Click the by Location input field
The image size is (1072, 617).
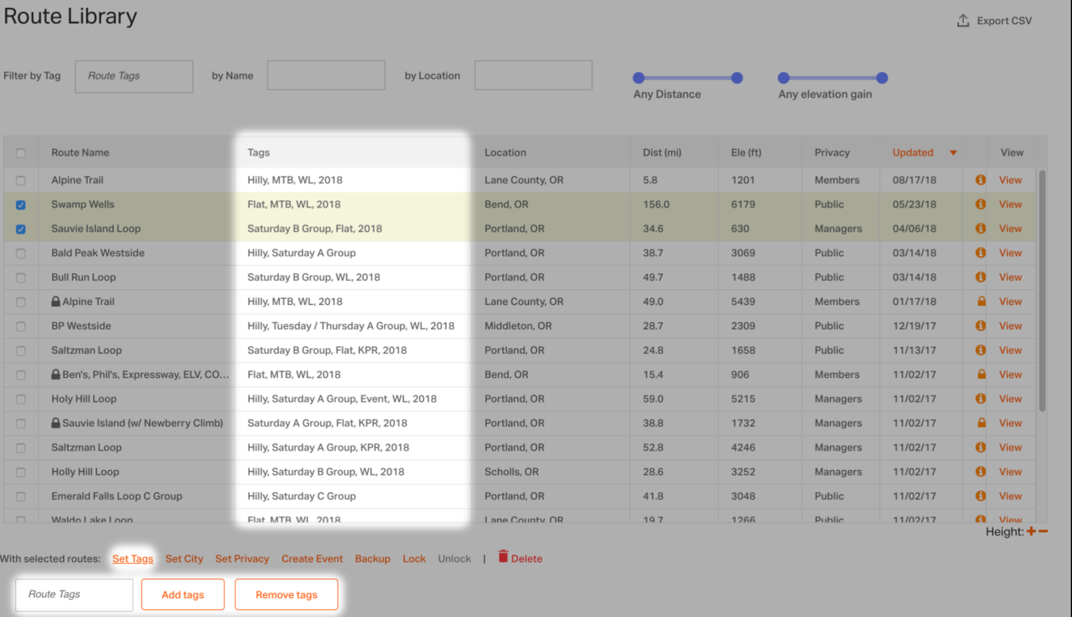pos(533,76)
